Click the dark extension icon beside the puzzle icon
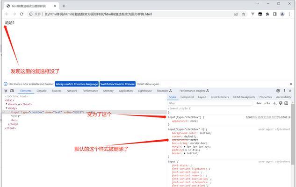The width and height of the screenshot is (296, 187). 260,14
